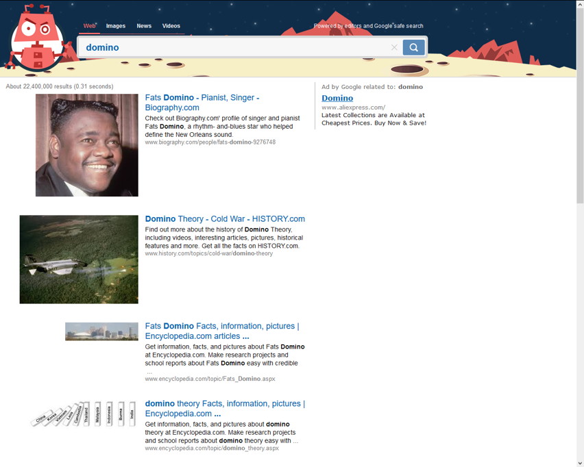584x467 pixels.
Task: Click Ad by Google related to label
Action: tap(372, 87)
